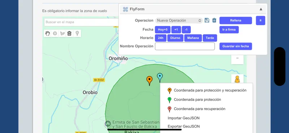Click the orange marker on the map
This screenshot has height=133, width=289.
[x=150, y=81]
